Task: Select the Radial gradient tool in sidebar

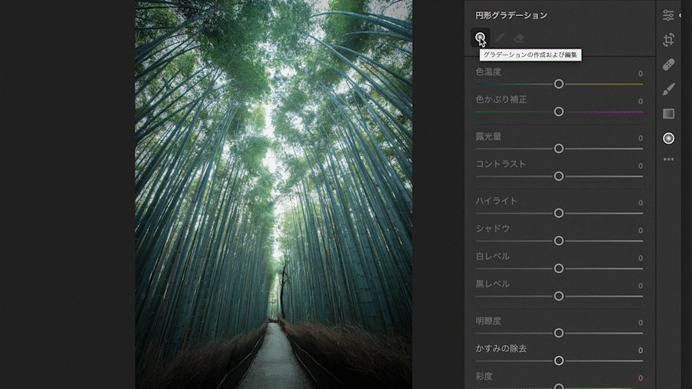Action: (668, 138)
